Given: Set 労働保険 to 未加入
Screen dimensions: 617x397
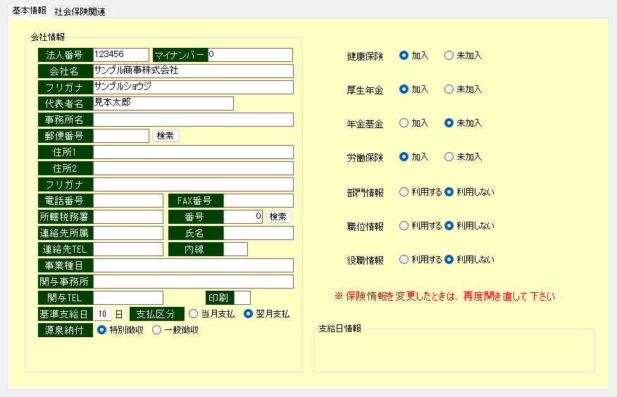Looking at the screenshot, I should pos(449,157).
